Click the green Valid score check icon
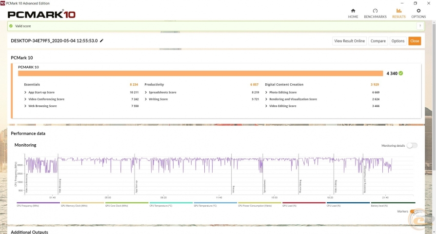Screen dimensions: 436x234 pyautogui.click(x=11, y=26)
